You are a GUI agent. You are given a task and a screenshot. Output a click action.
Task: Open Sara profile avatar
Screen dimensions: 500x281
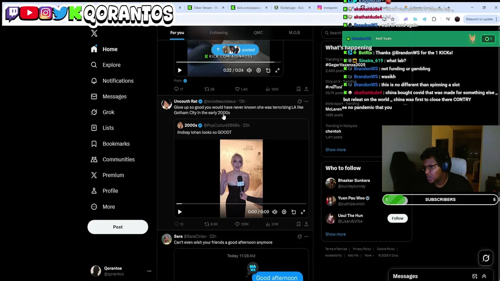click(x=167, y=239)
